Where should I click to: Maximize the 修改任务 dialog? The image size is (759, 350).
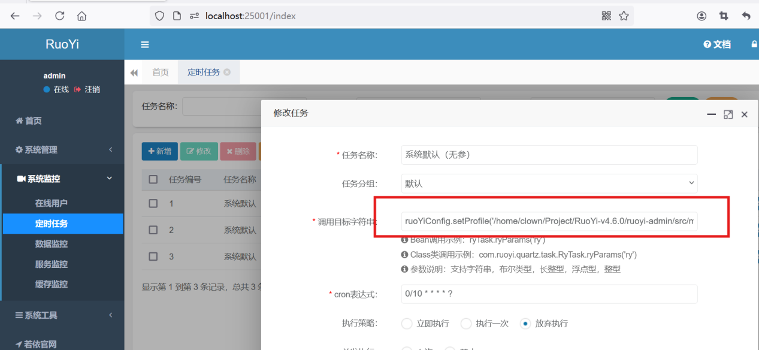coord(728,114)
